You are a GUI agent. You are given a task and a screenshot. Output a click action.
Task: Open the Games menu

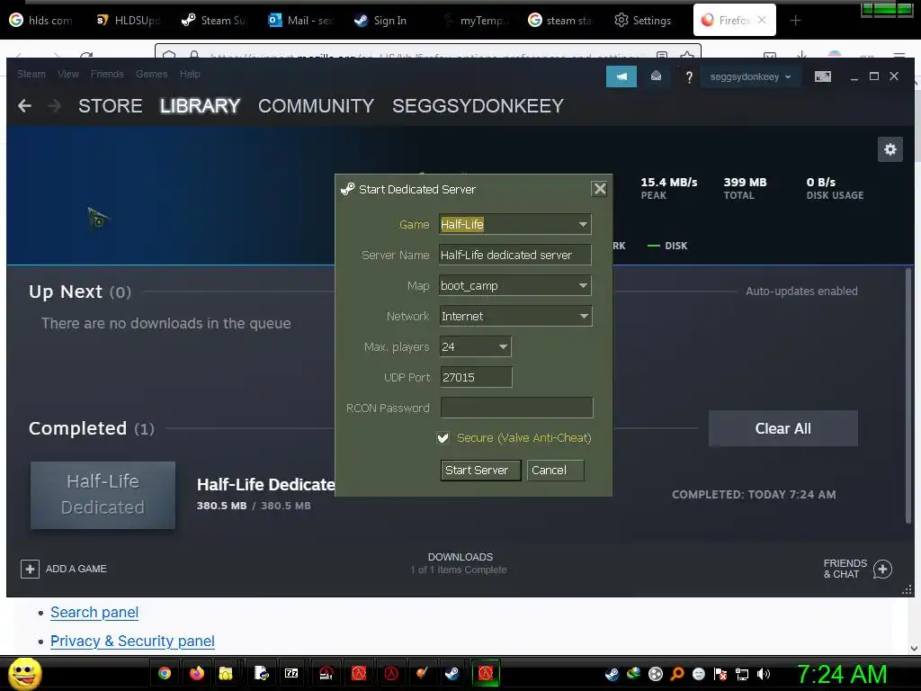(151, 74)
